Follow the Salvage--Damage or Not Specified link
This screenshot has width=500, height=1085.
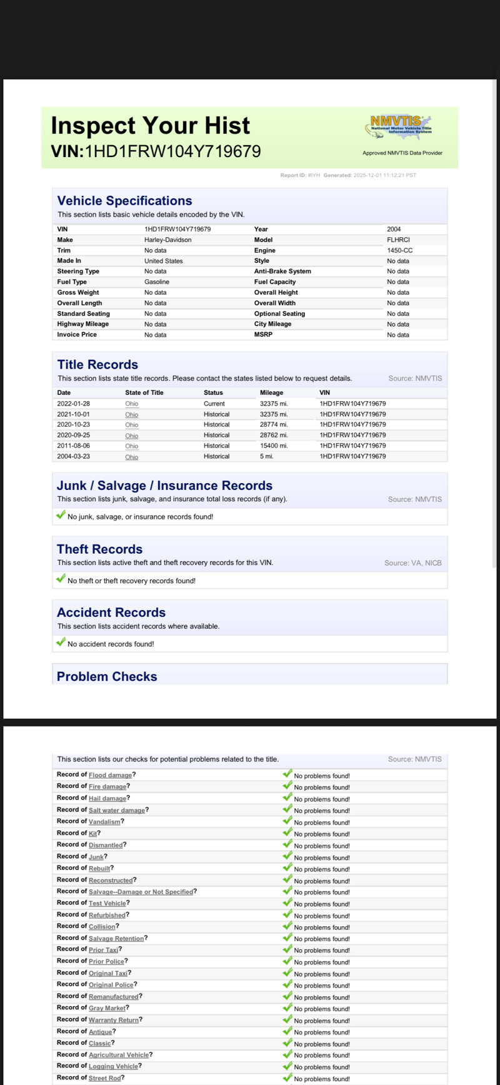tap(141, 892)
